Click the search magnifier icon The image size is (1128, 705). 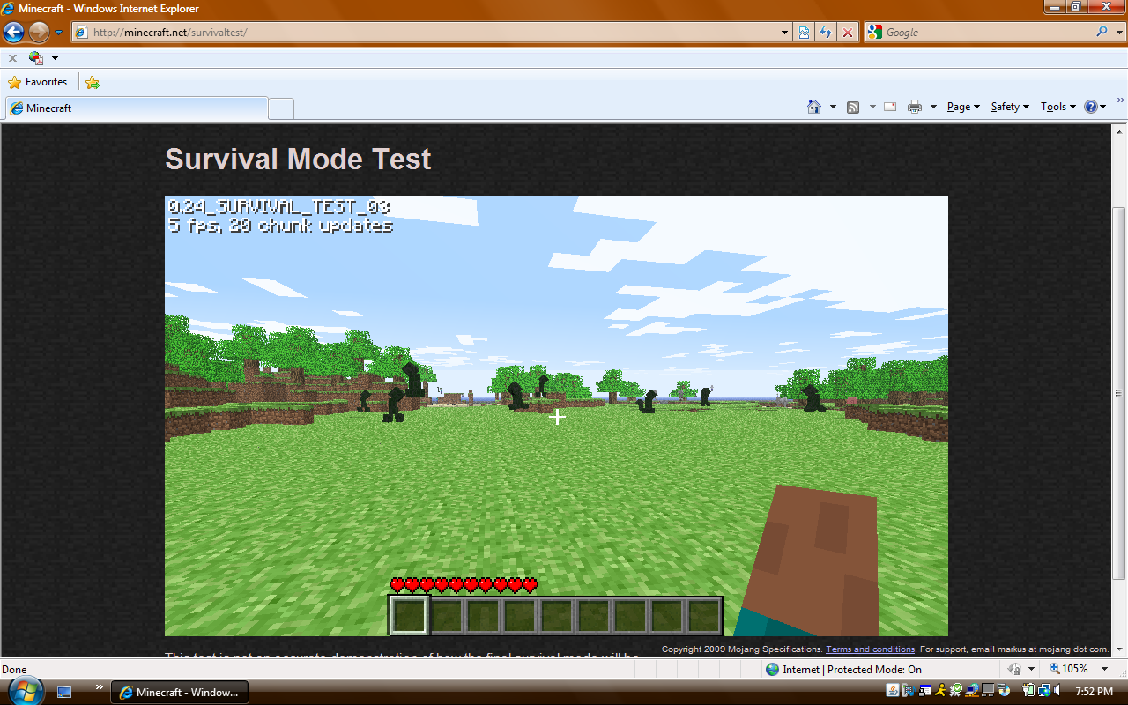[x=1102, y=32]
